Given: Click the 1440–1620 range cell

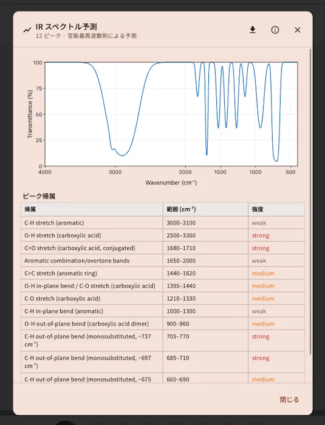Looking at the screenshot, I should coord(205,273).
